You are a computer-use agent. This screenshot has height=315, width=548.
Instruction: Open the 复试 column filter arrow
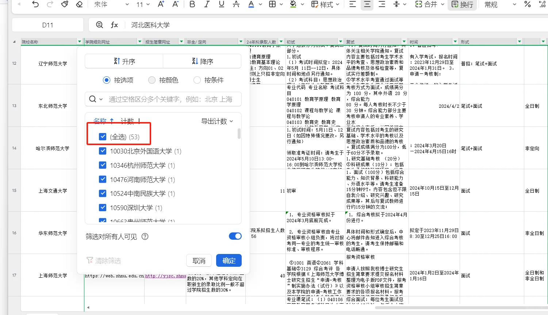404,42
